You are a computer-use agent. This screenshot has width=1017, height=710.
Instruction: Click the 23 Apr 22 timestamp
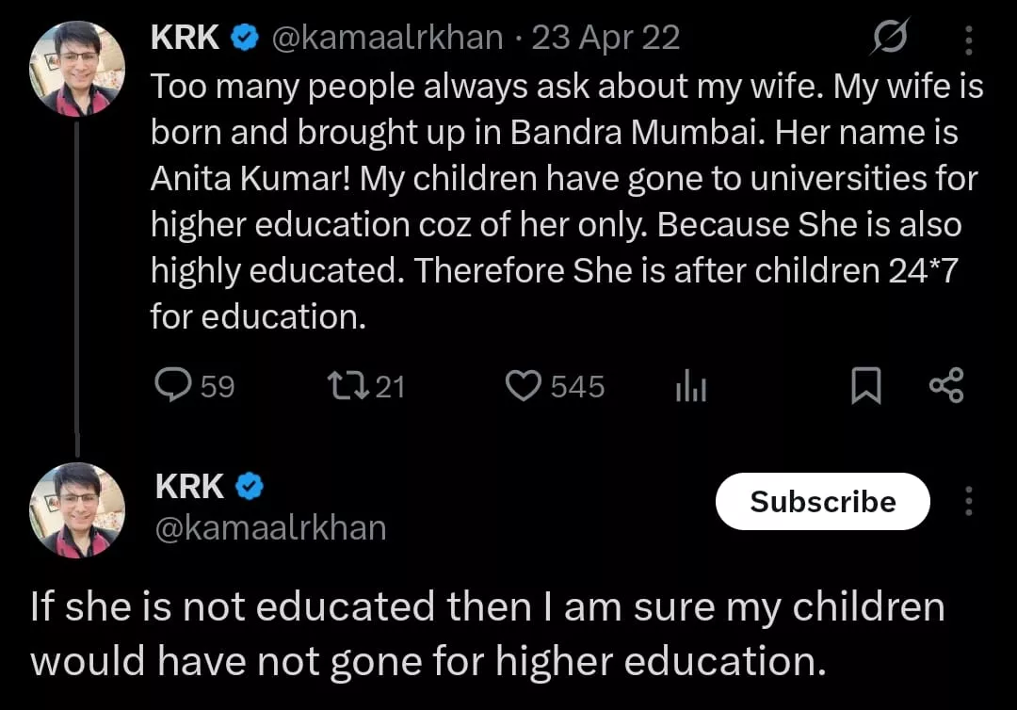605,38
